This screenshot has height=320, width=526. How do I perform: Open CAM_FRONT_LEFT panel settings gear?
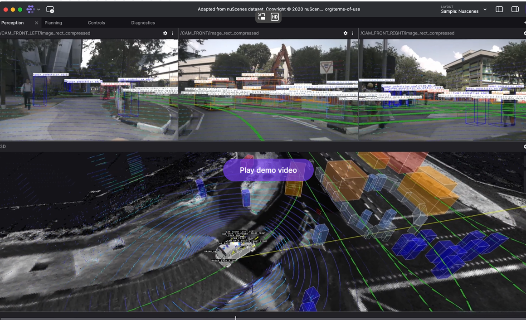pyautogui.click(x=165, y=33)
